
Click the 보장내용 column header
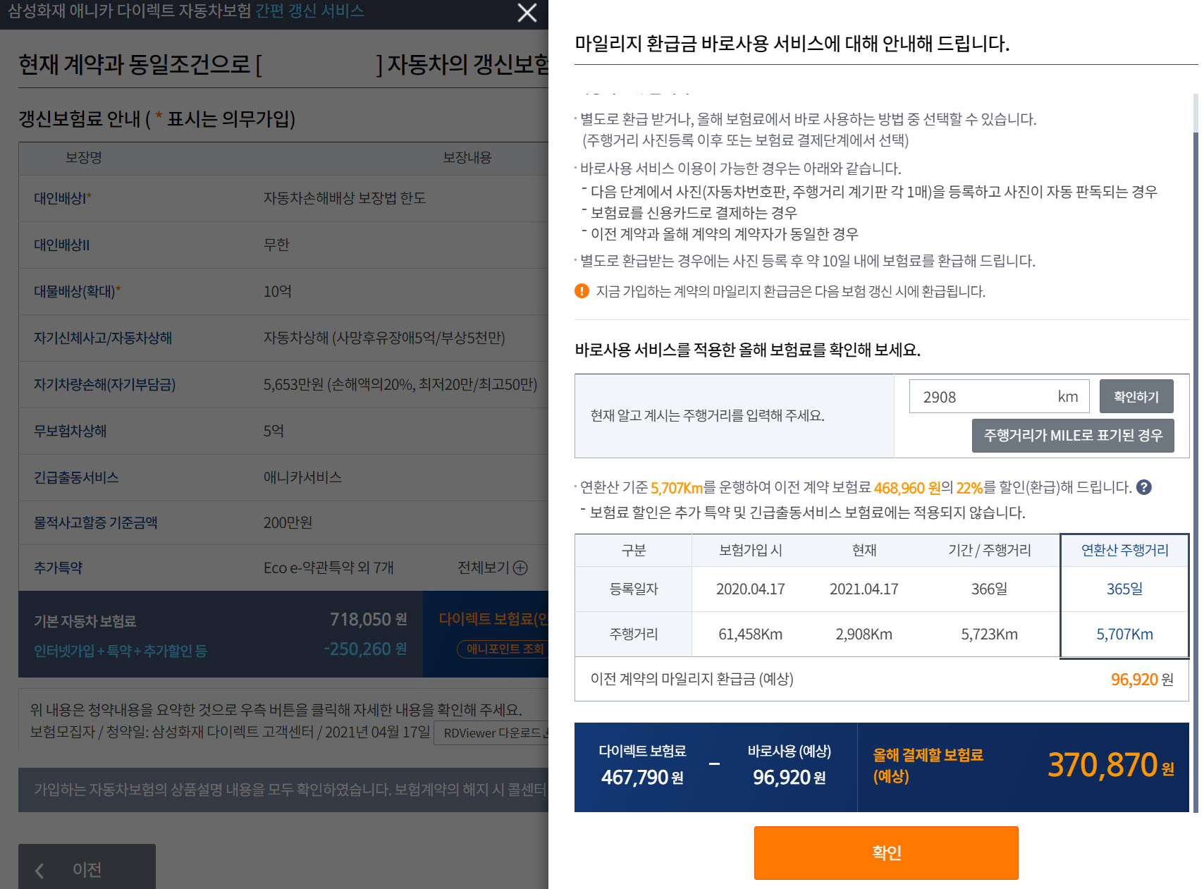[467, 157]
